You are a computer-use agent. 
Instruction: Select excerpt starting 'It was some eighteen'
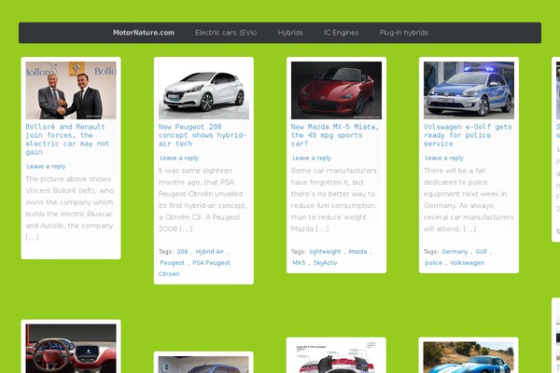(x=203, y=200)
